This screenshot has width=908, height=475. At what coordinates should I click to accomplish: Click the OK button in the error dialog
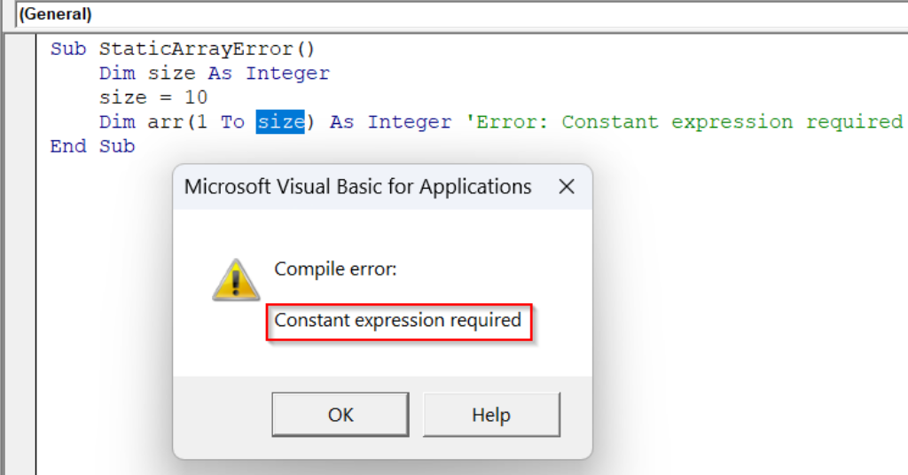pyautogui.click(x=340, y=415)
